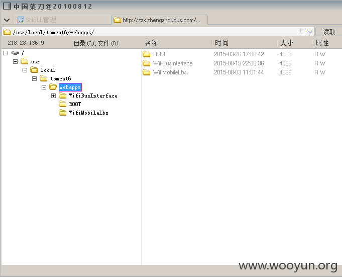Click the root drive icon in tree

click(15, 53)
